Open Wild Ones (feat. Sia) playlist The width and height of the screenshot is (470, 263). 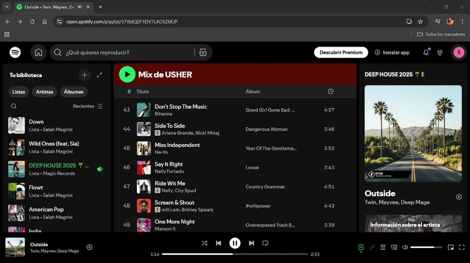coord(57,147)
